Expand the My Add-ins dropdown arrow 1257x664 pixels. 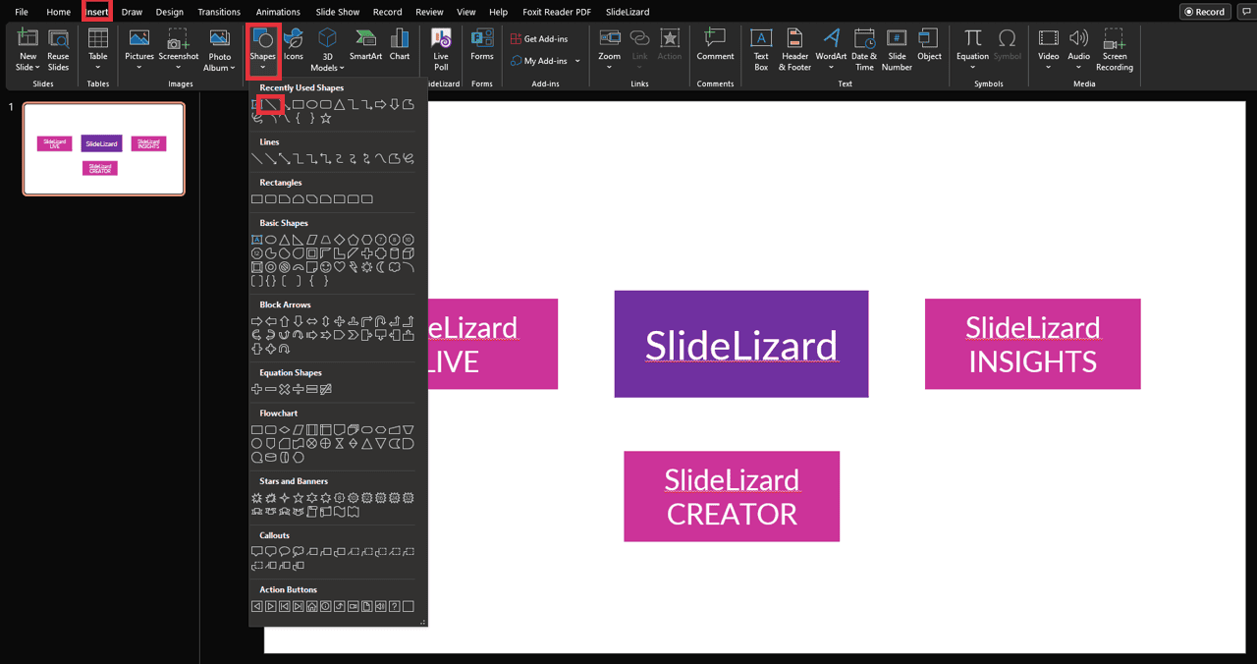tap(577, 61)
